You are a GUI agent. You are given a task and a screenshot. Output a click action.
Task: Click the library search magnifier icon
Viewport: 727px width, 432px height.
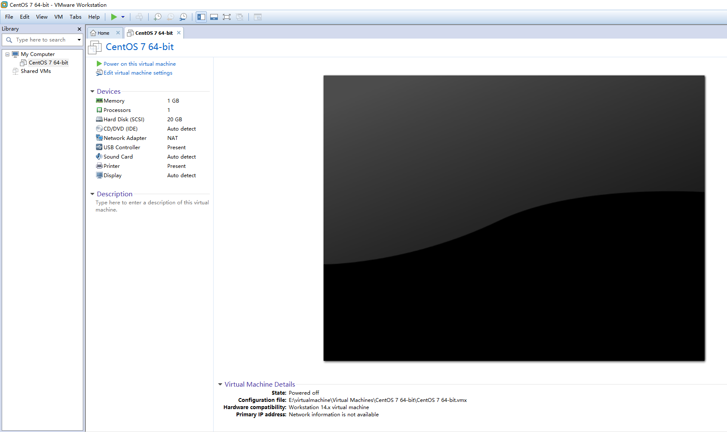(x=9, y=40)
